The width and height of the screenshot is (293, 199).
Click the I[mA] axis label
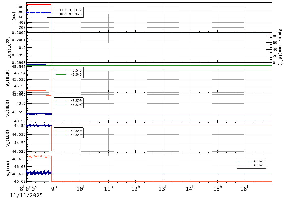point(14,17)
